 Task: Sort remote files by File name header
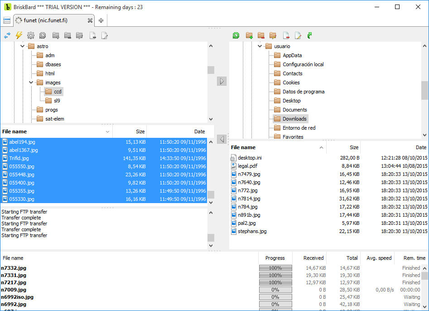(56, 131)
